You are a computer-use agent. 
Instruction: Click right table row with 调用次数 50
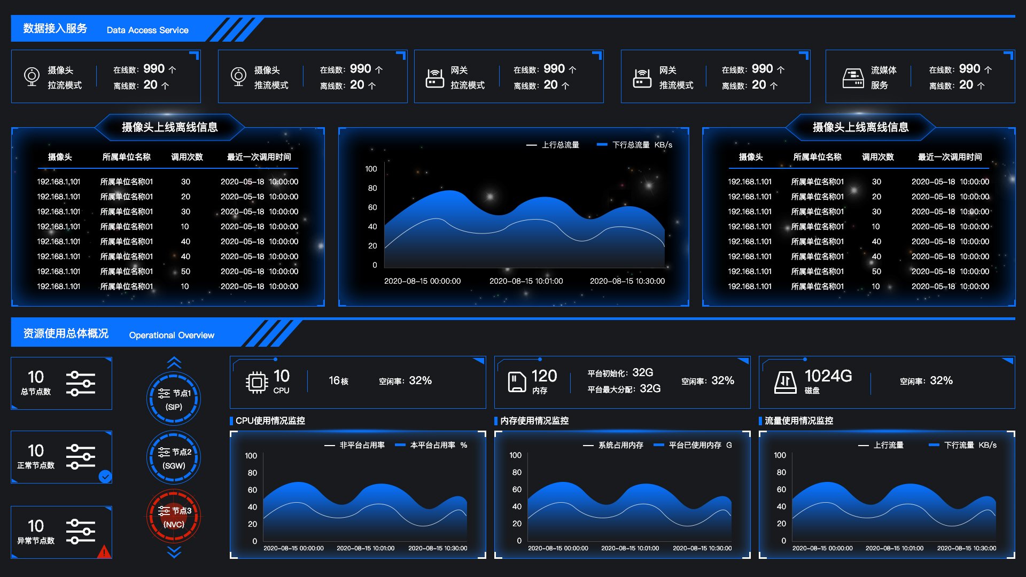pyautogui.click(x=859, y=271)
